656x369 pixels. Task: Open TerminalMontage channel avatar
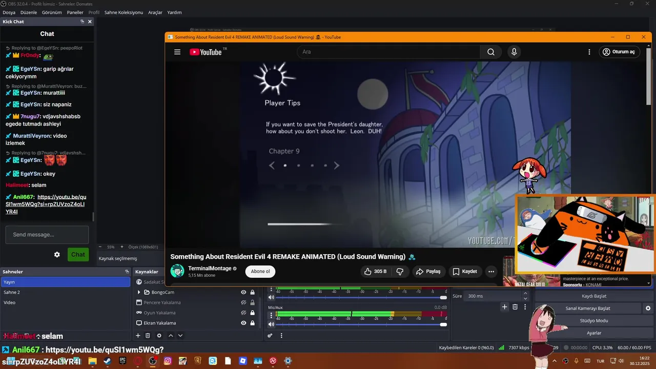point(177,271)
